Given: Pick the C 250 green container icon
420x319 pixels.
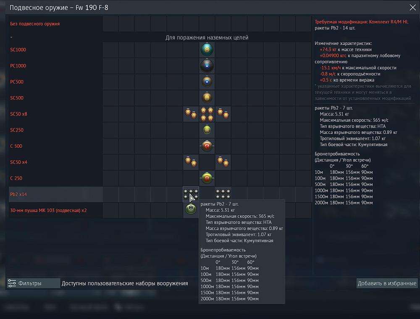Looking at the screenshot, I should 207,178.
